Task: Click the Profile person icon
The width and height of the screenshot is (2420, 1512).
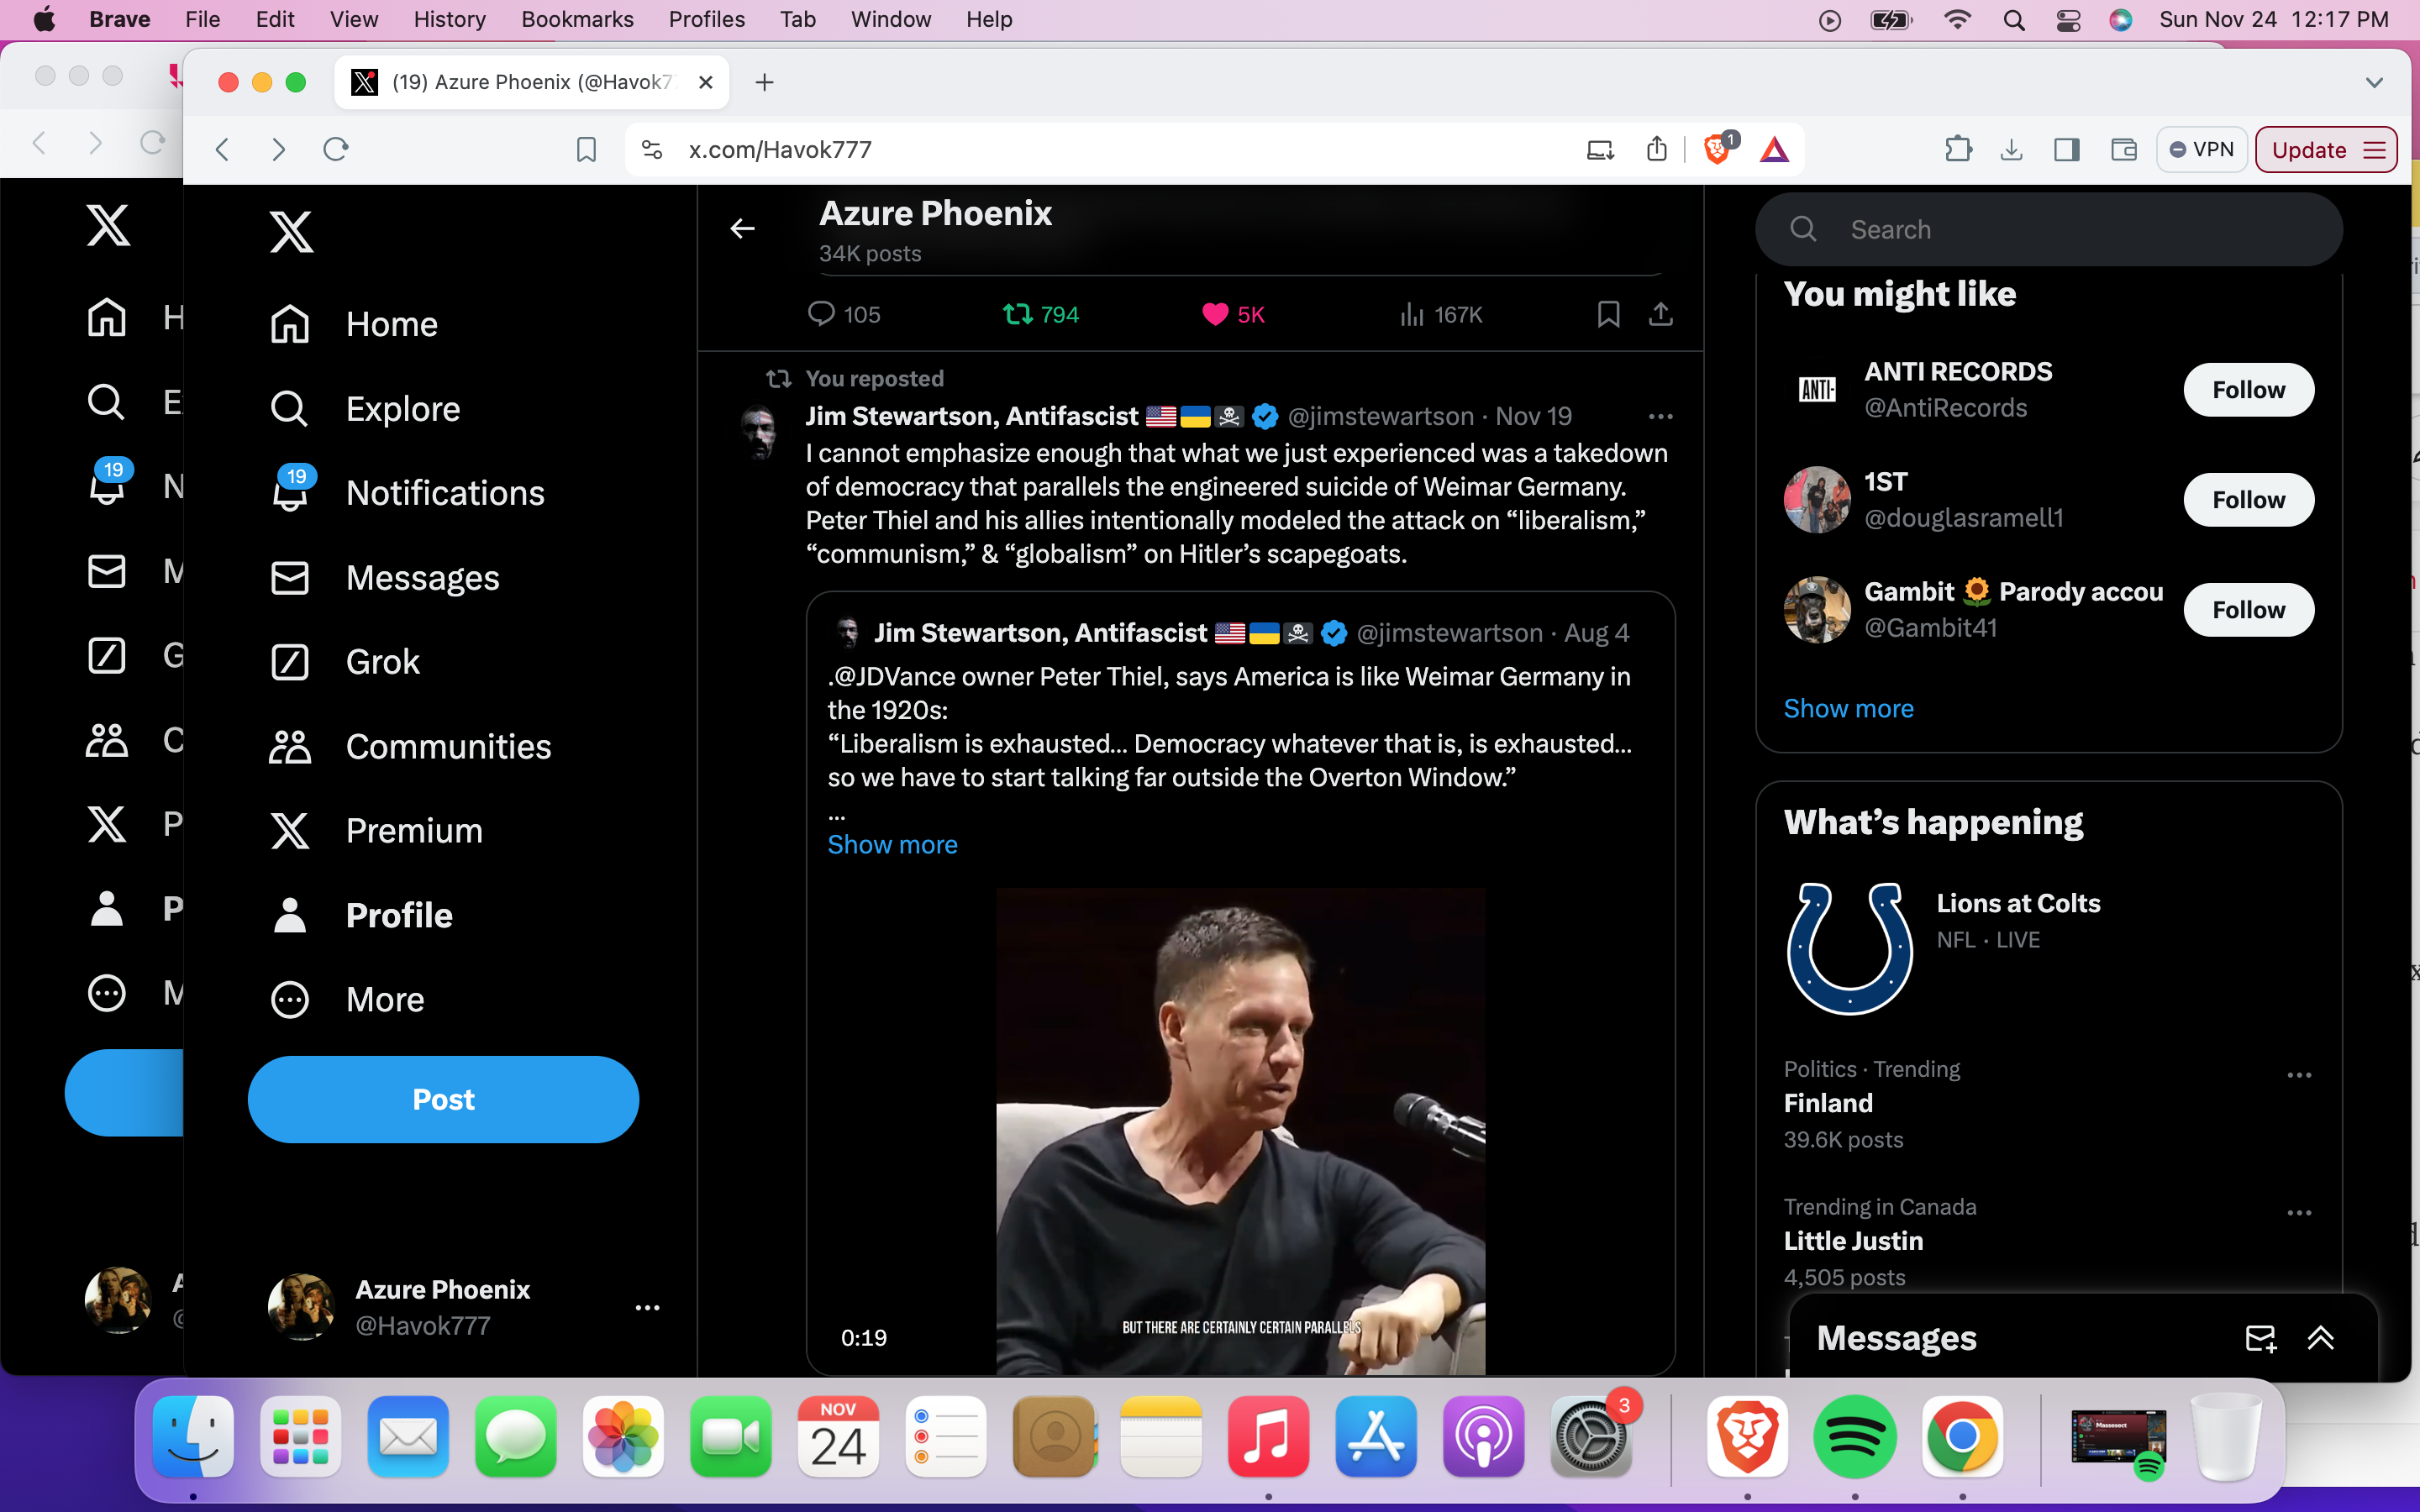Action: [291, 913]
